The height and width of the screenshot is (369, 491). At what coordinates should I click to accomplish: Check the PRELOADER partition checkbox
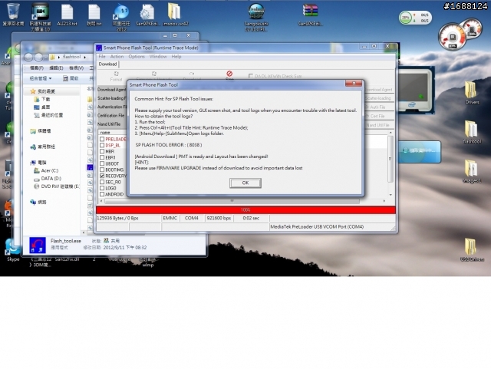[x=102, y=139]
